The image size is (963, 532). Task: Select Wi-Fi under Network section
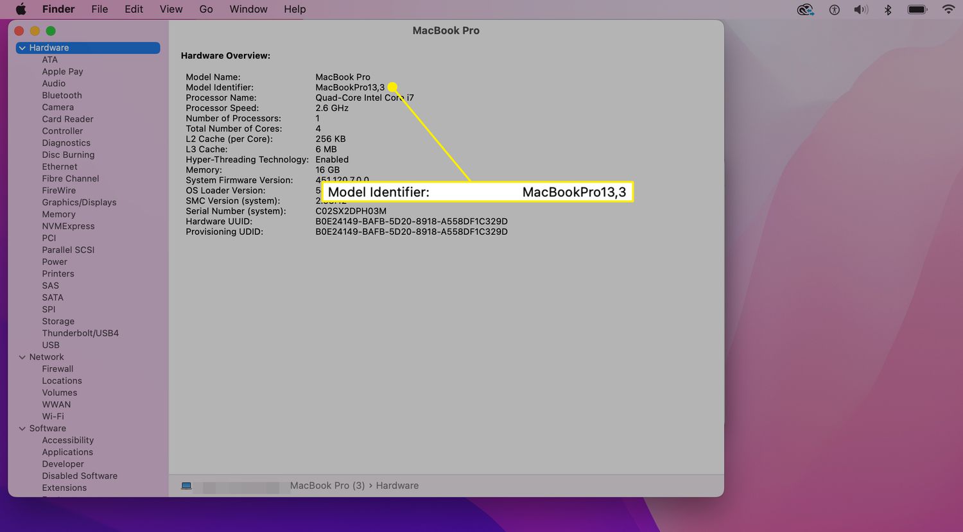pyautogui.click(x=53, y=416)
